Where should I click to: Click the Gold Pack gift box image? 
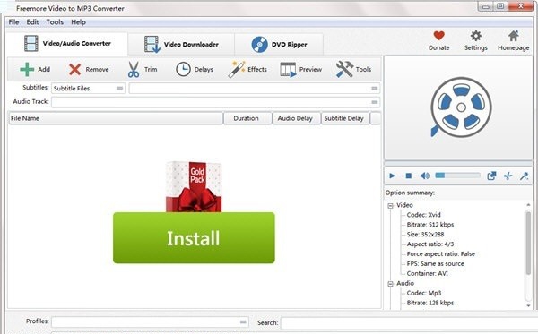pos(194,187)
